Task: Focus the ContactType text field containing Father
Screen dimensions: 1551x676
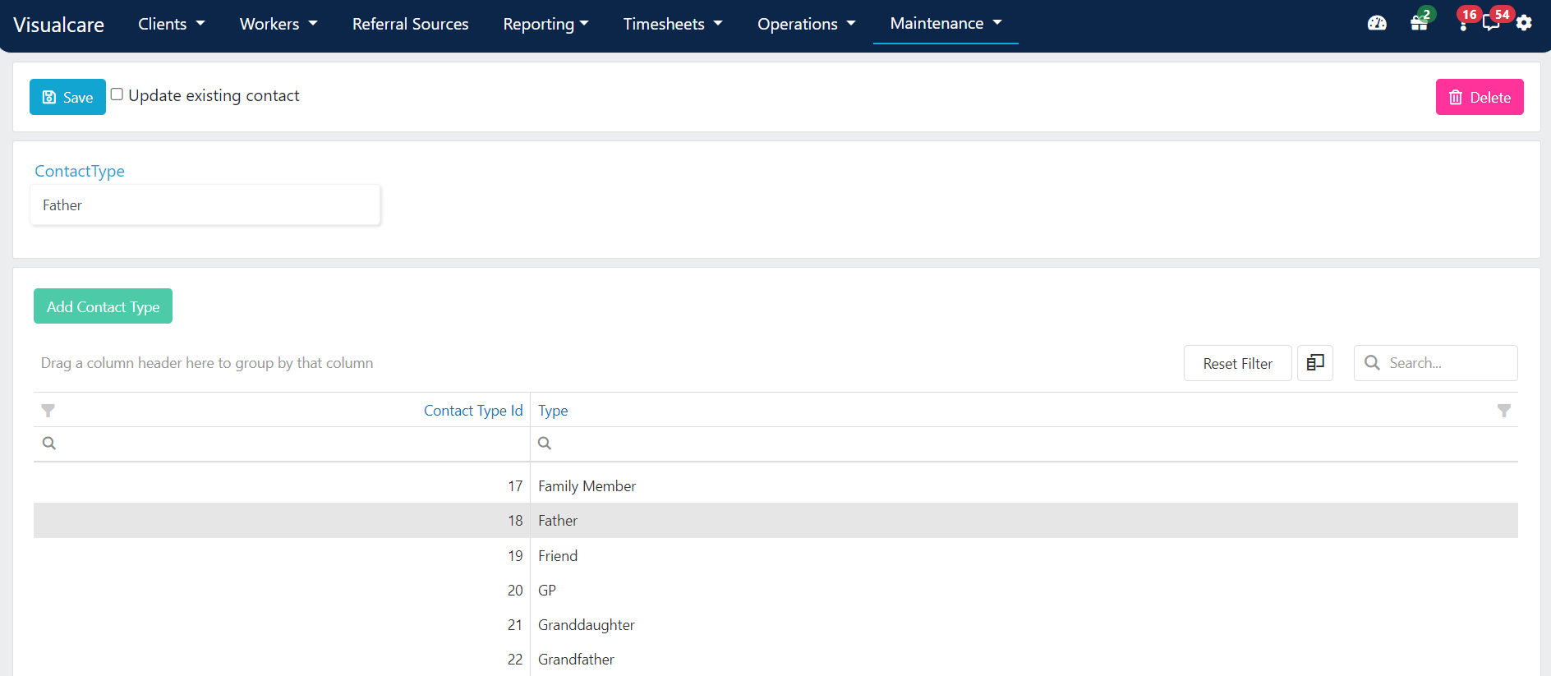Action: tap(205, 205)
